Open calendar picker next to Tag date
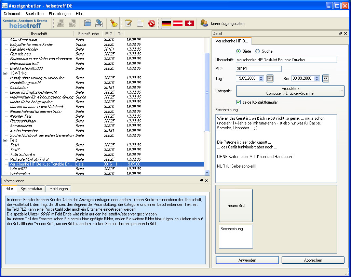 click(x=270, y=78)
